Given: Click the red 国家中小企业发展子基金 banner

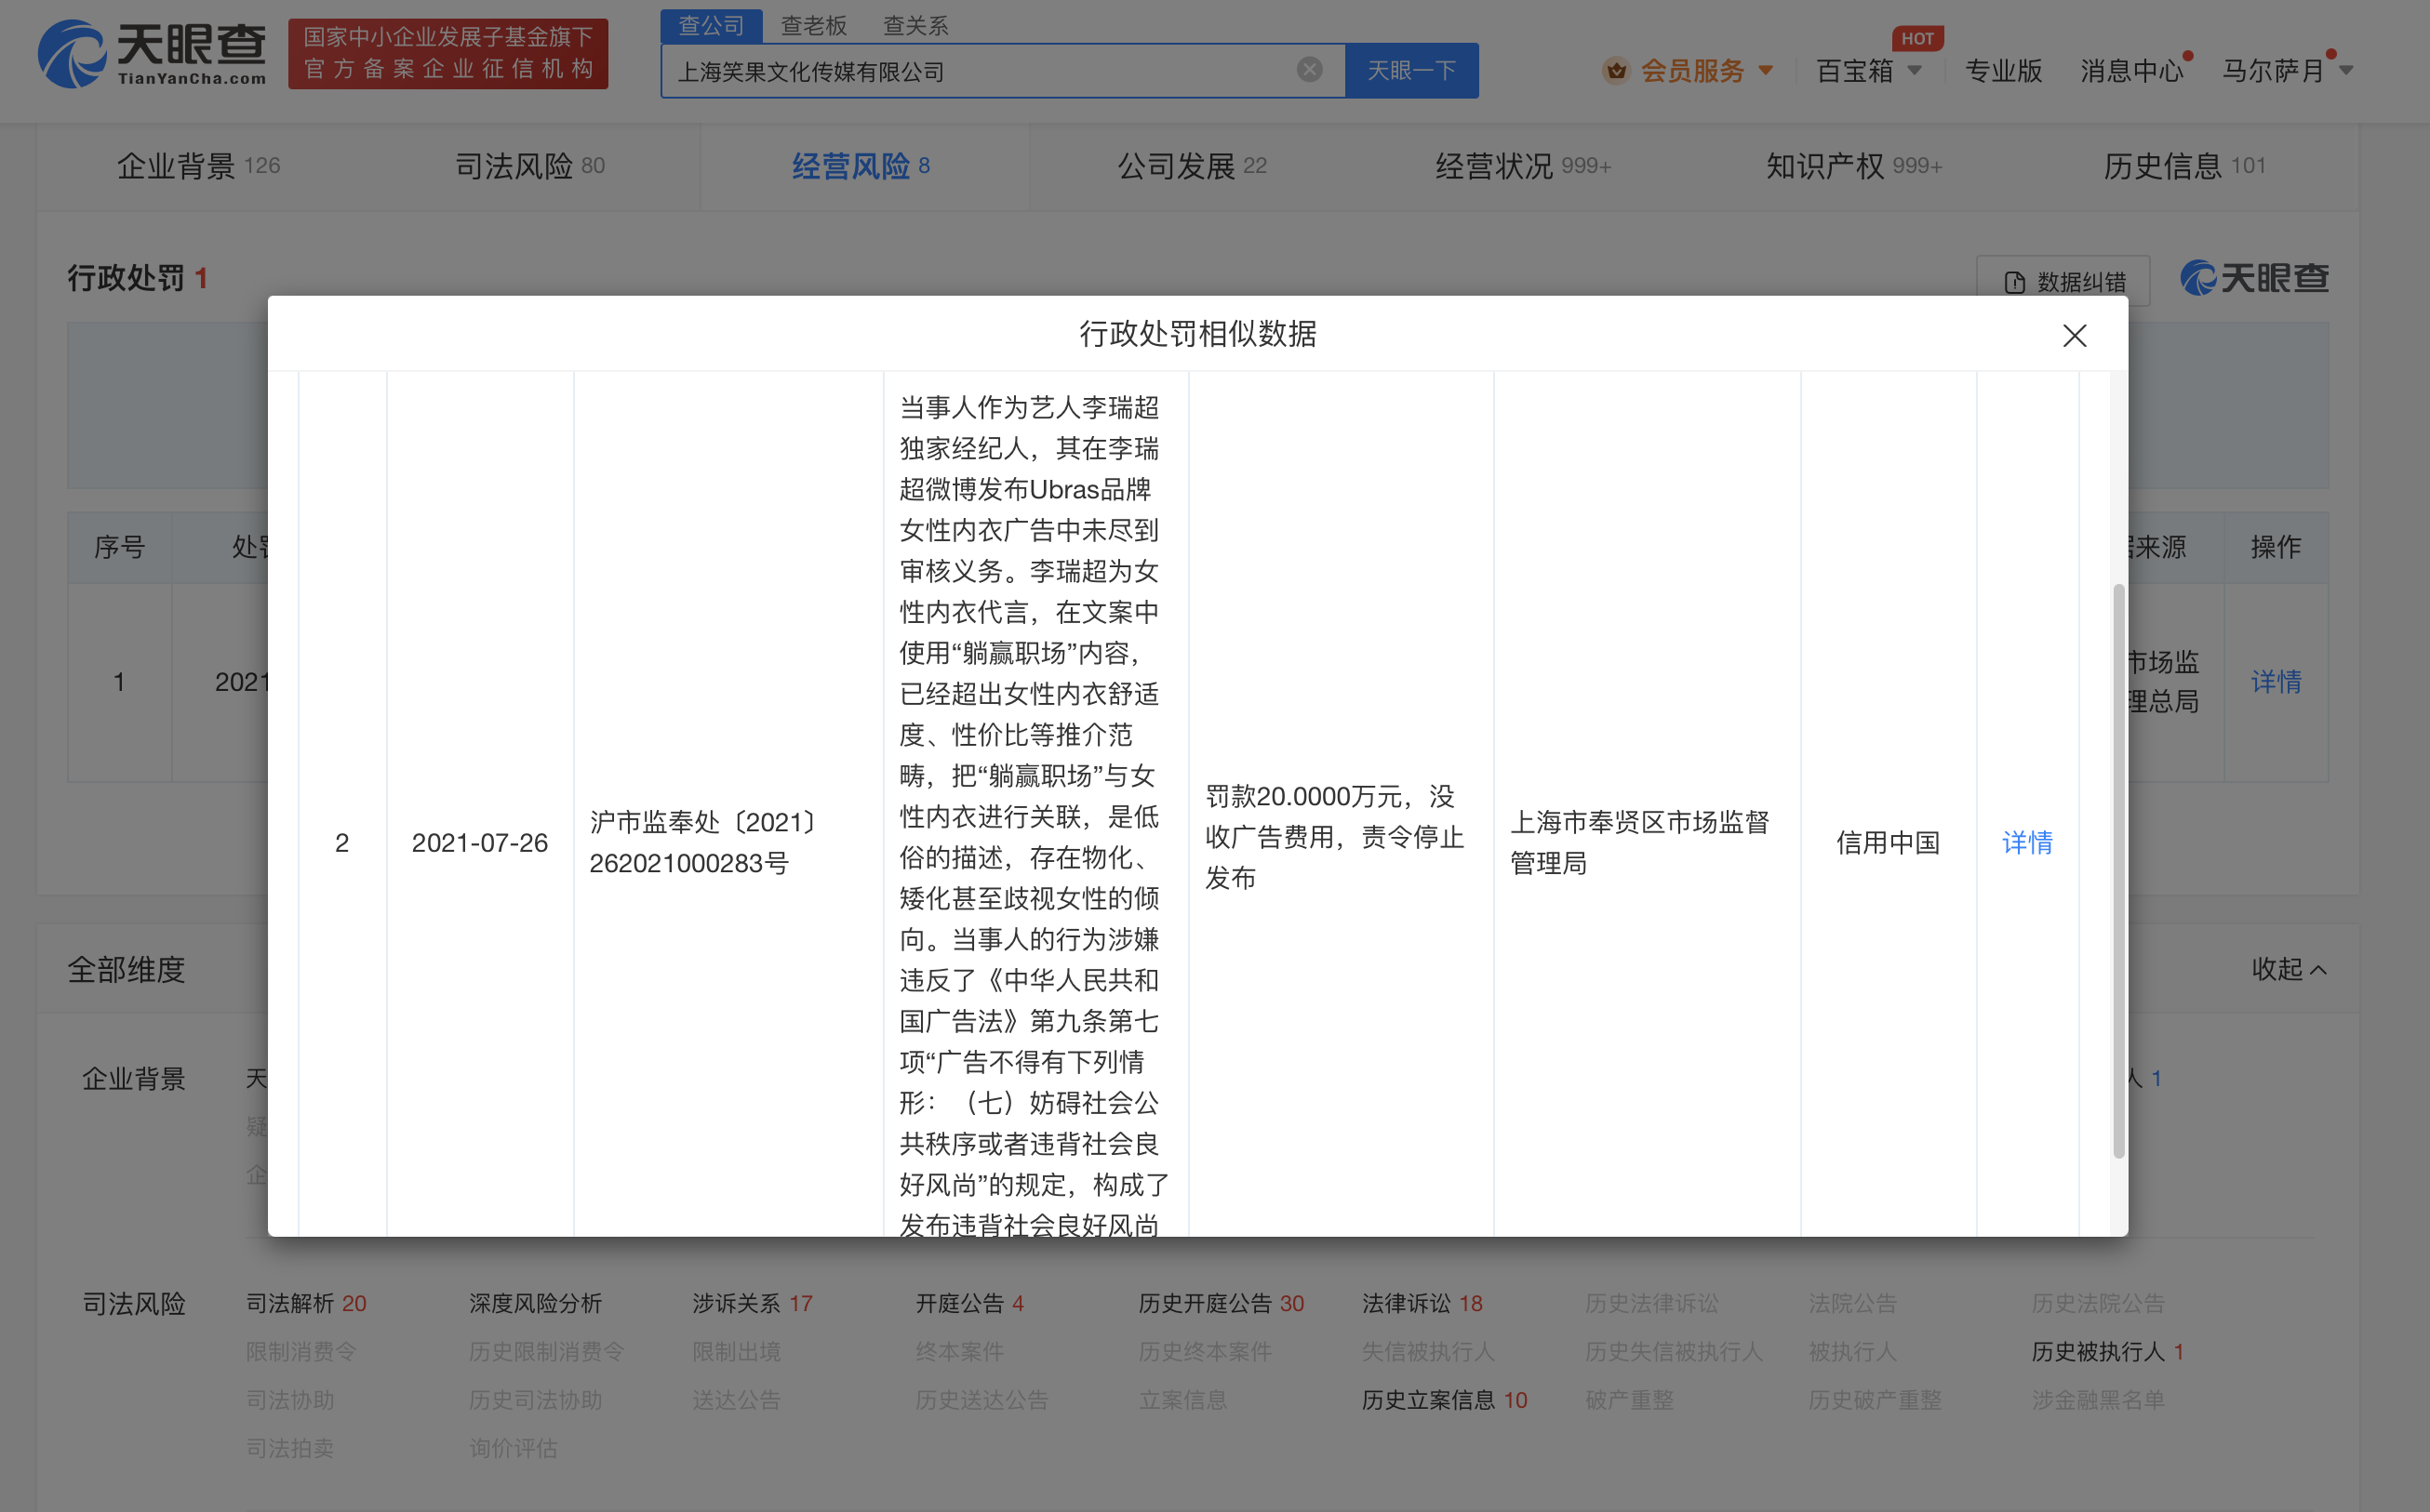Looking at the screenshot, I should click(447, 53).
